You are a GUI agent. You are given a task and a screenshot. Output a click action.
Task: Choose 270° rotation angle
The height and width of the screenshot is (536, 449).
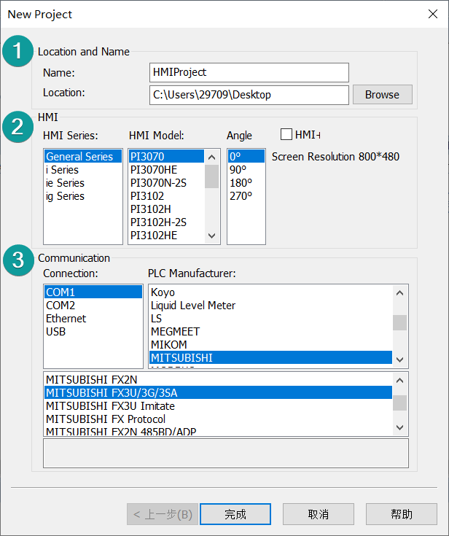pos(241,196)
